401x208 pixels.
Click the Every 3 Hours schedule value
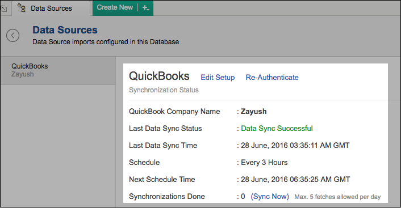tap(264, 163)
